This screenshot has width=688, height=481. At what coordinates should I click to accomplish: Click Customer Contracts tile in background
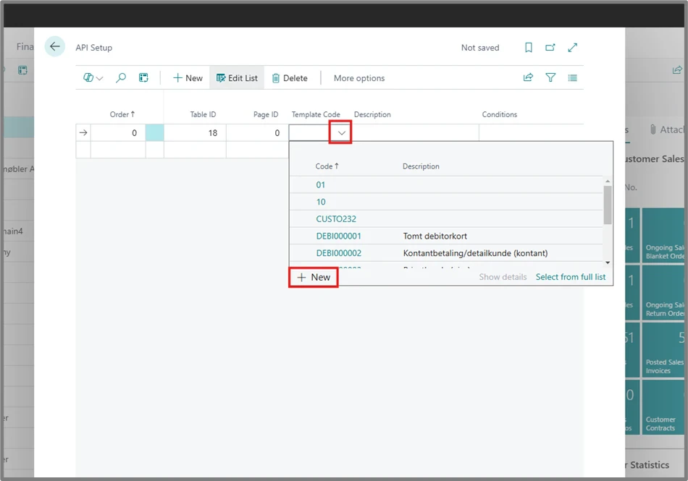click(663, 407)
